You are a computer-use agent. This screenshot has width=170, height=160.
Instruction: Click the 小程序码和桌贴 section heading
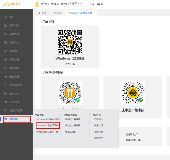pyautogui.click(x=53, y=72)
